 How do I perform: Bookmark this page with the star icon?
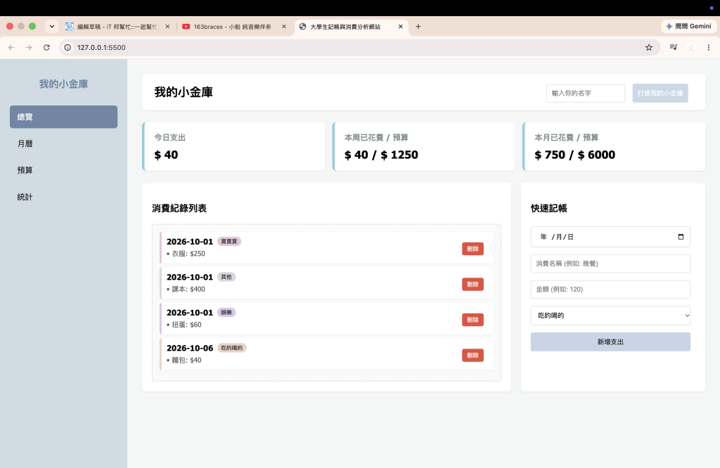(649, 47)
